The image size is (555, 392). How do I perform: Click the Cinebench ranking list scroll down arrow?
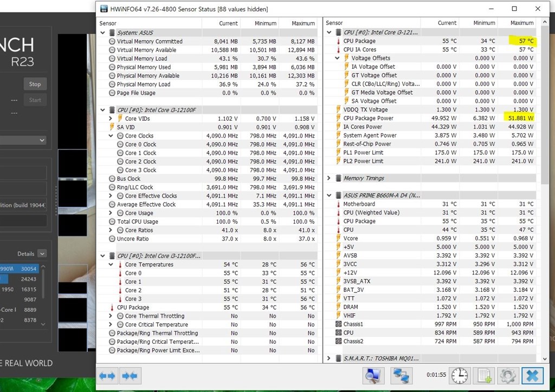click(x=43, y=324)
